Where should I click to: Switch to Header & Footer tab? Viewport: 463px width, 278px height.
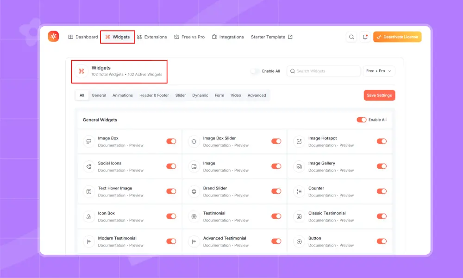point(154,95)
